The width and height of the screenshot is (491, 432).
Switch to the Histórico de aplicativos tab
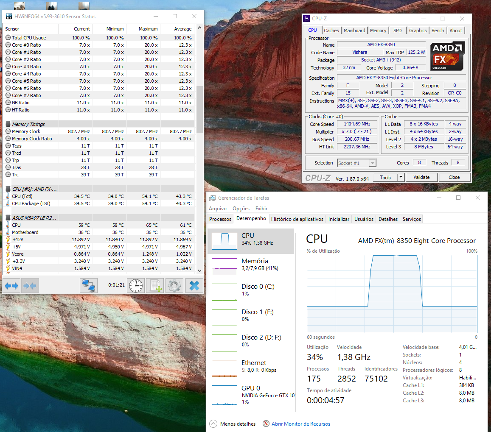[x=297, y=219]
